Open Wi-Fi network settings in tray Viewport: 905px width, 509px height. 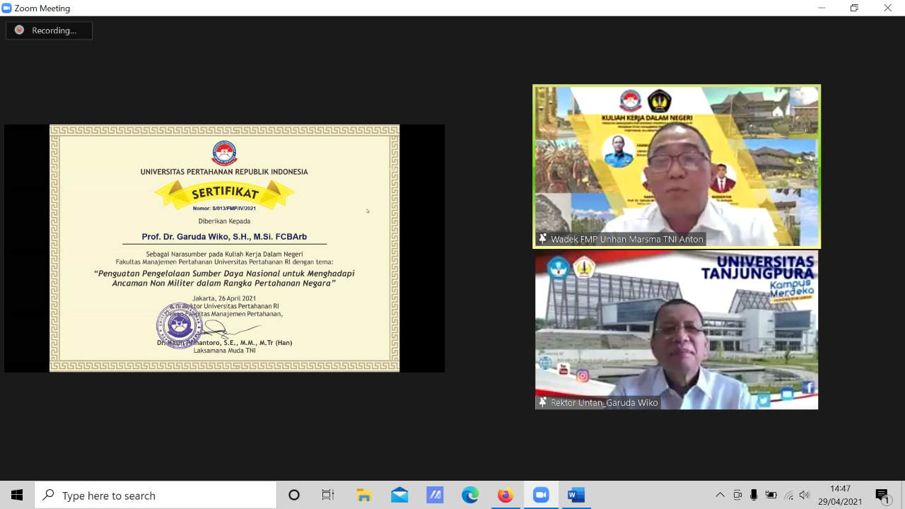point(788,496)
